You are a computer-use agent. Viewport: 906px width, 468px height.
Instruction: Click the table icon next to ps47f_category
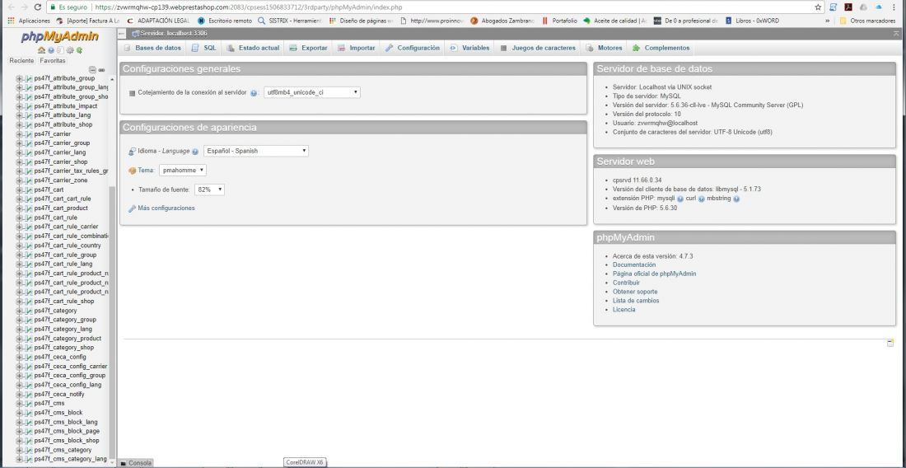(28, 311)
